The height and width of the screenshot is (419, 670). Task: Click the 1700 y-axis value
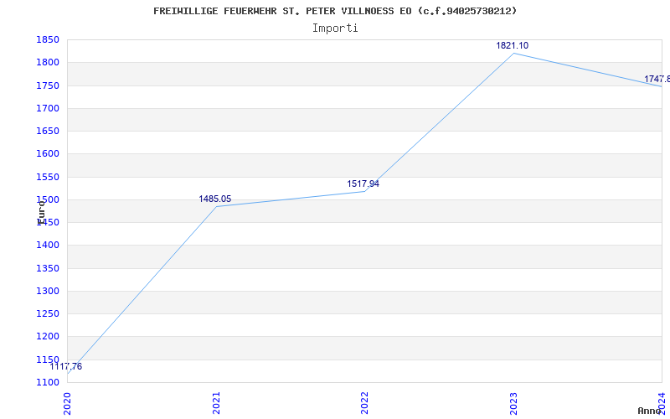tap(48, 108)
